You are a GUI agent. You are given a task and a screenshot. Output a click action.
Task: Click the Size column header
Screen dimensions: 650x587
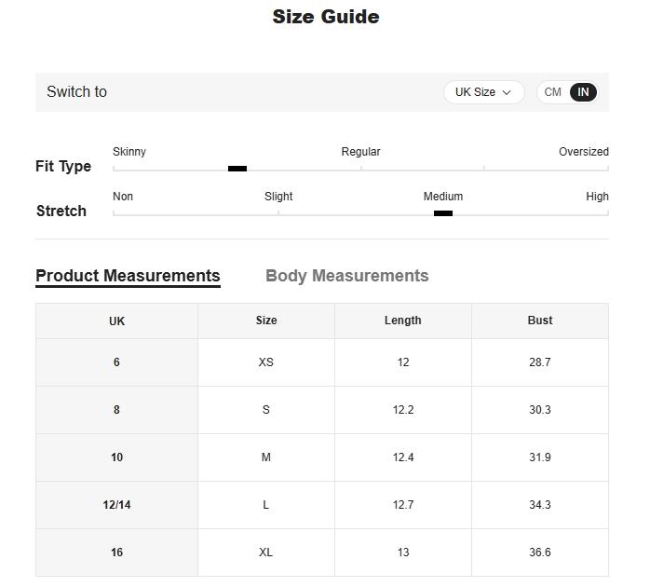[x=266, y=321]
